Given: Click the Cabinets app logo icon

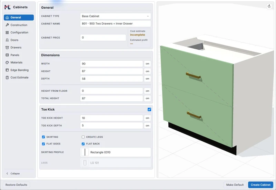Looking at the screenshot, I should point(7,7).
